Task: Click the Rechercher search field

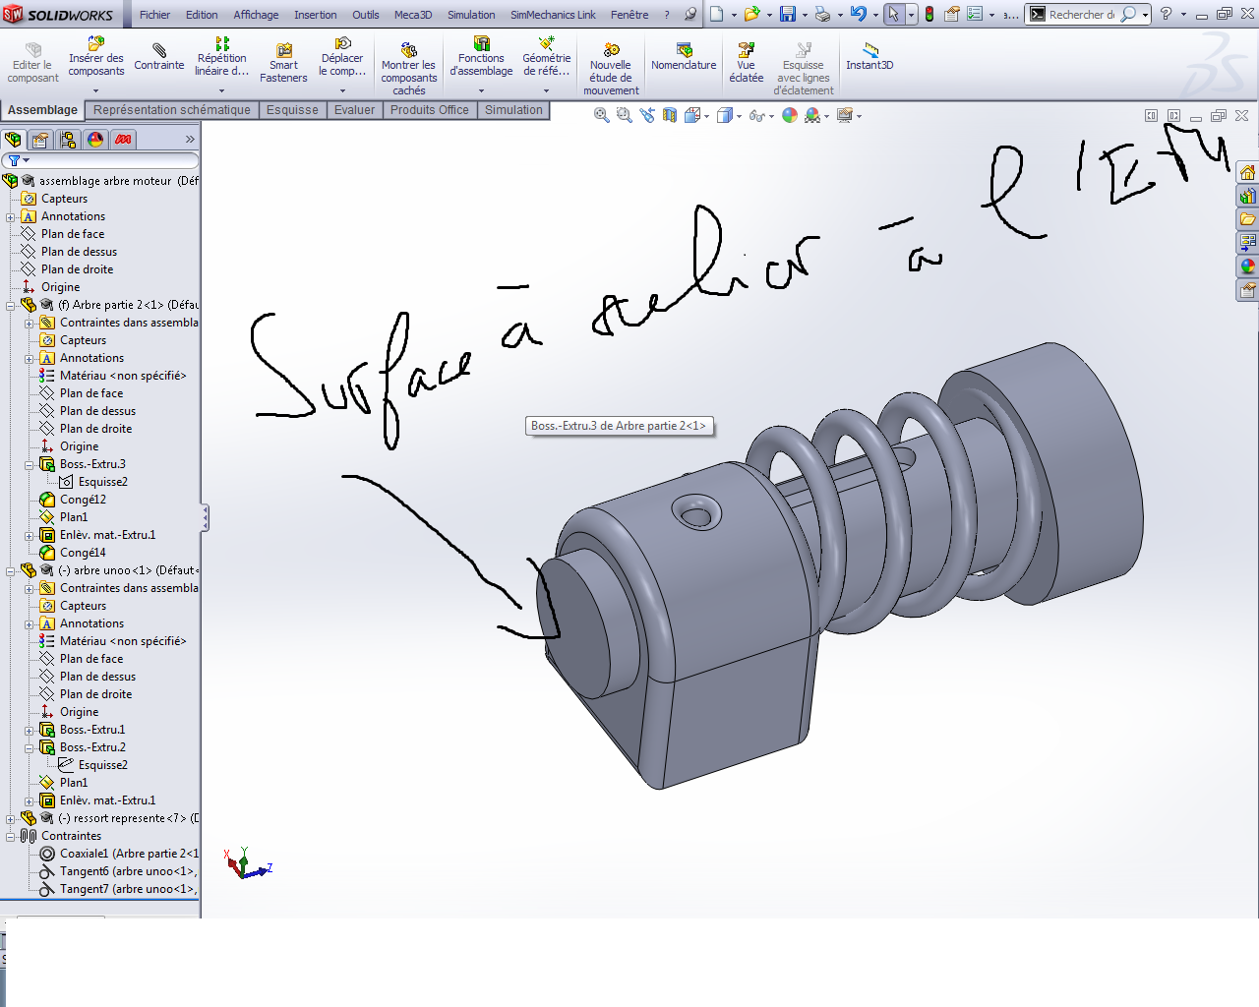Action: click(1081, 15)
